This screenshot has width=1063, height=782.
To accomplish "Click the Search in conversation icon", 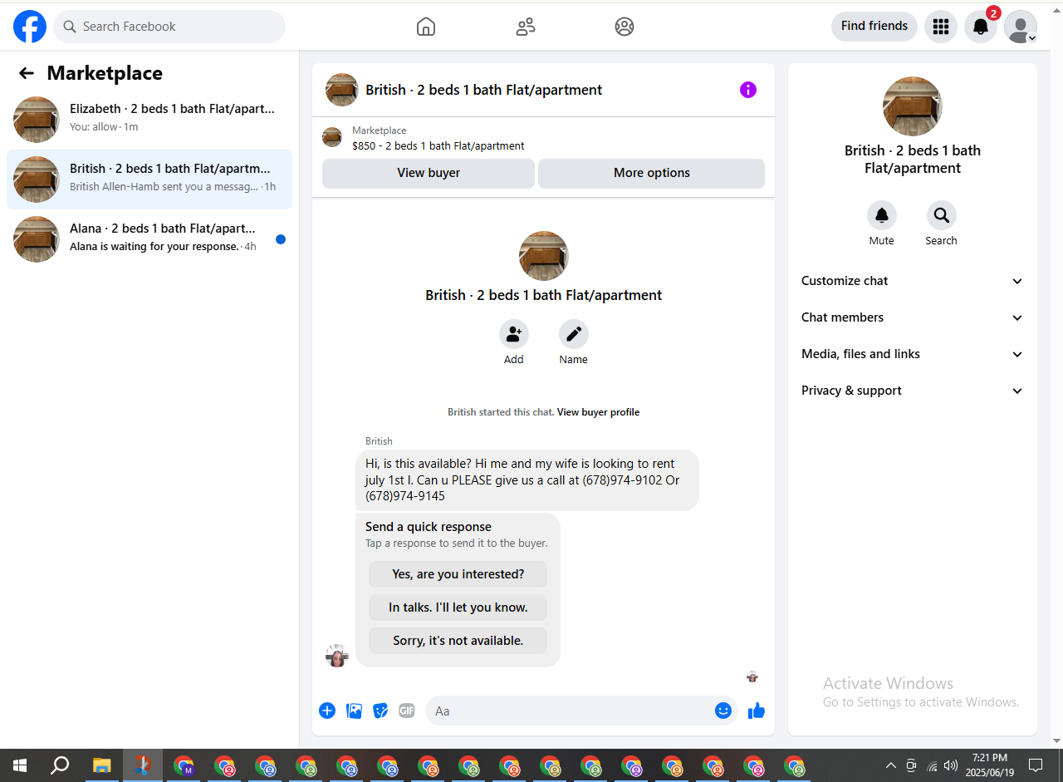I will coord(942,215).
